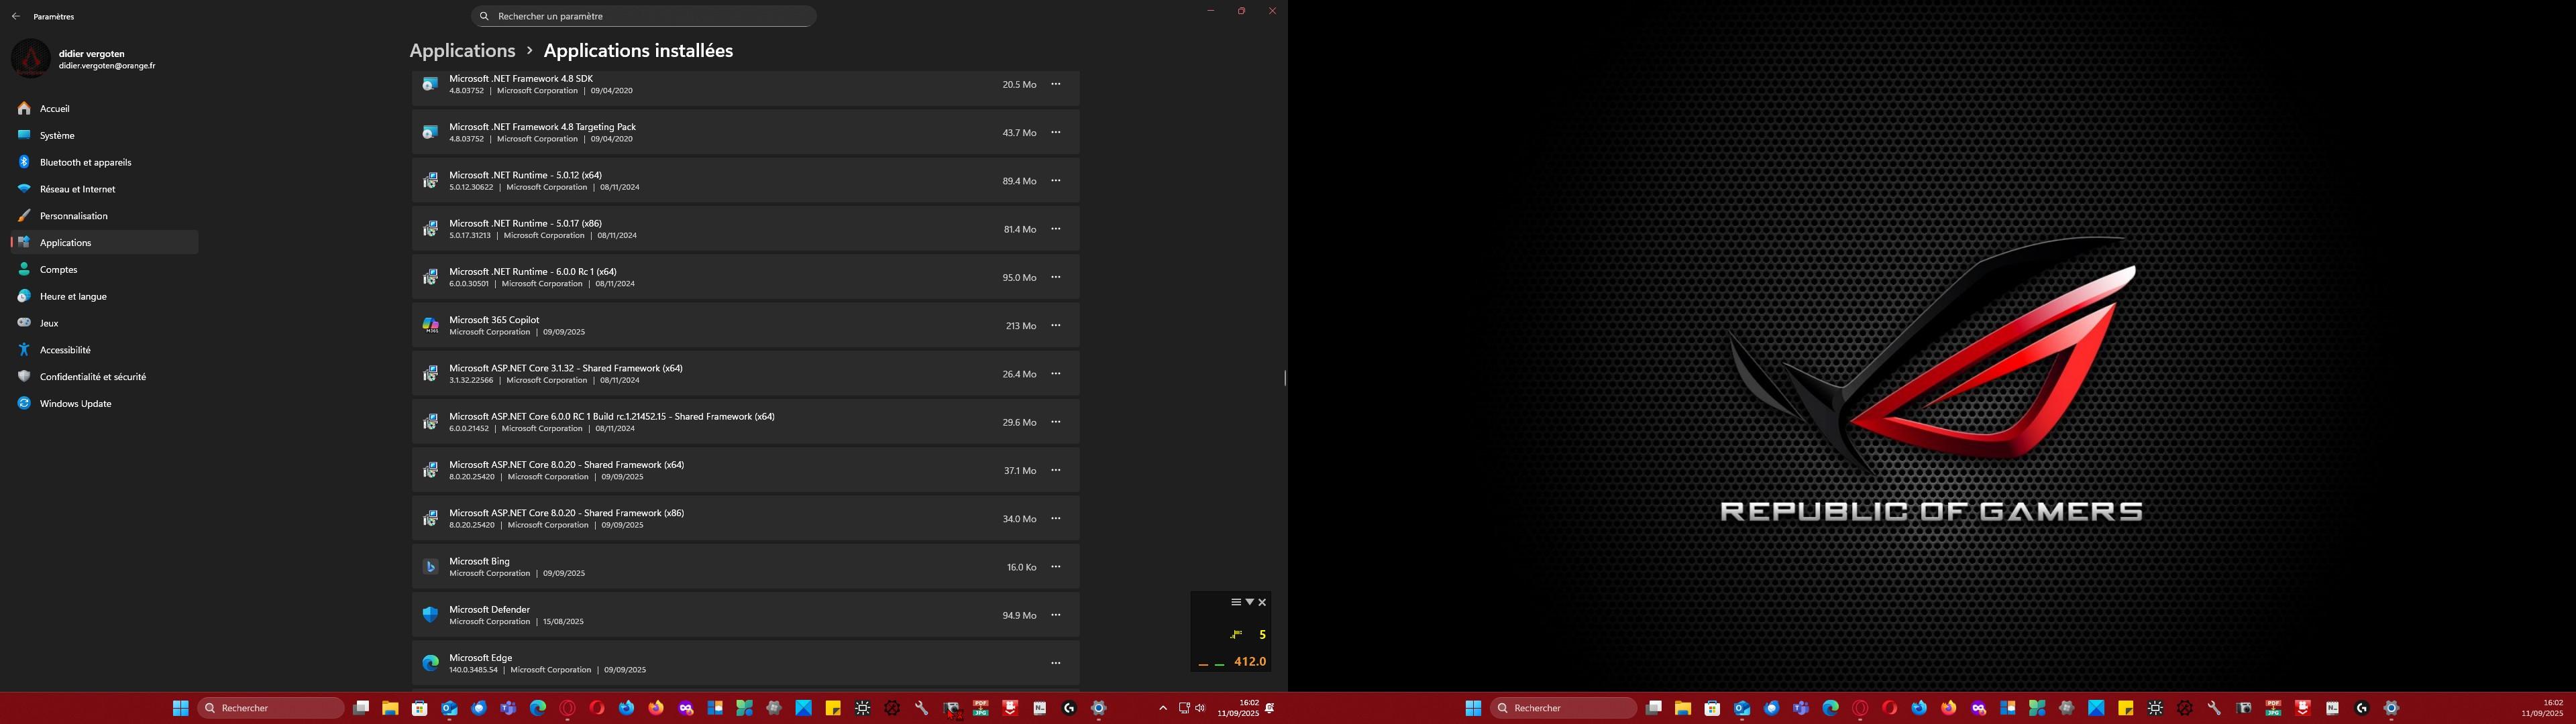The width and height of the screenshot is (2576, 724).
Task: Click the Microsoft Defender shield icon in list
Action: click(x=430, y=615)
